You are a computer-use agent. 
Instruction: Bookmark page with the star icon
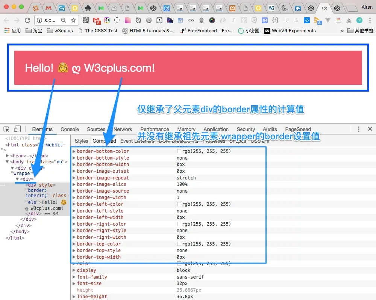pyautogui.click(x=73, y=20)
